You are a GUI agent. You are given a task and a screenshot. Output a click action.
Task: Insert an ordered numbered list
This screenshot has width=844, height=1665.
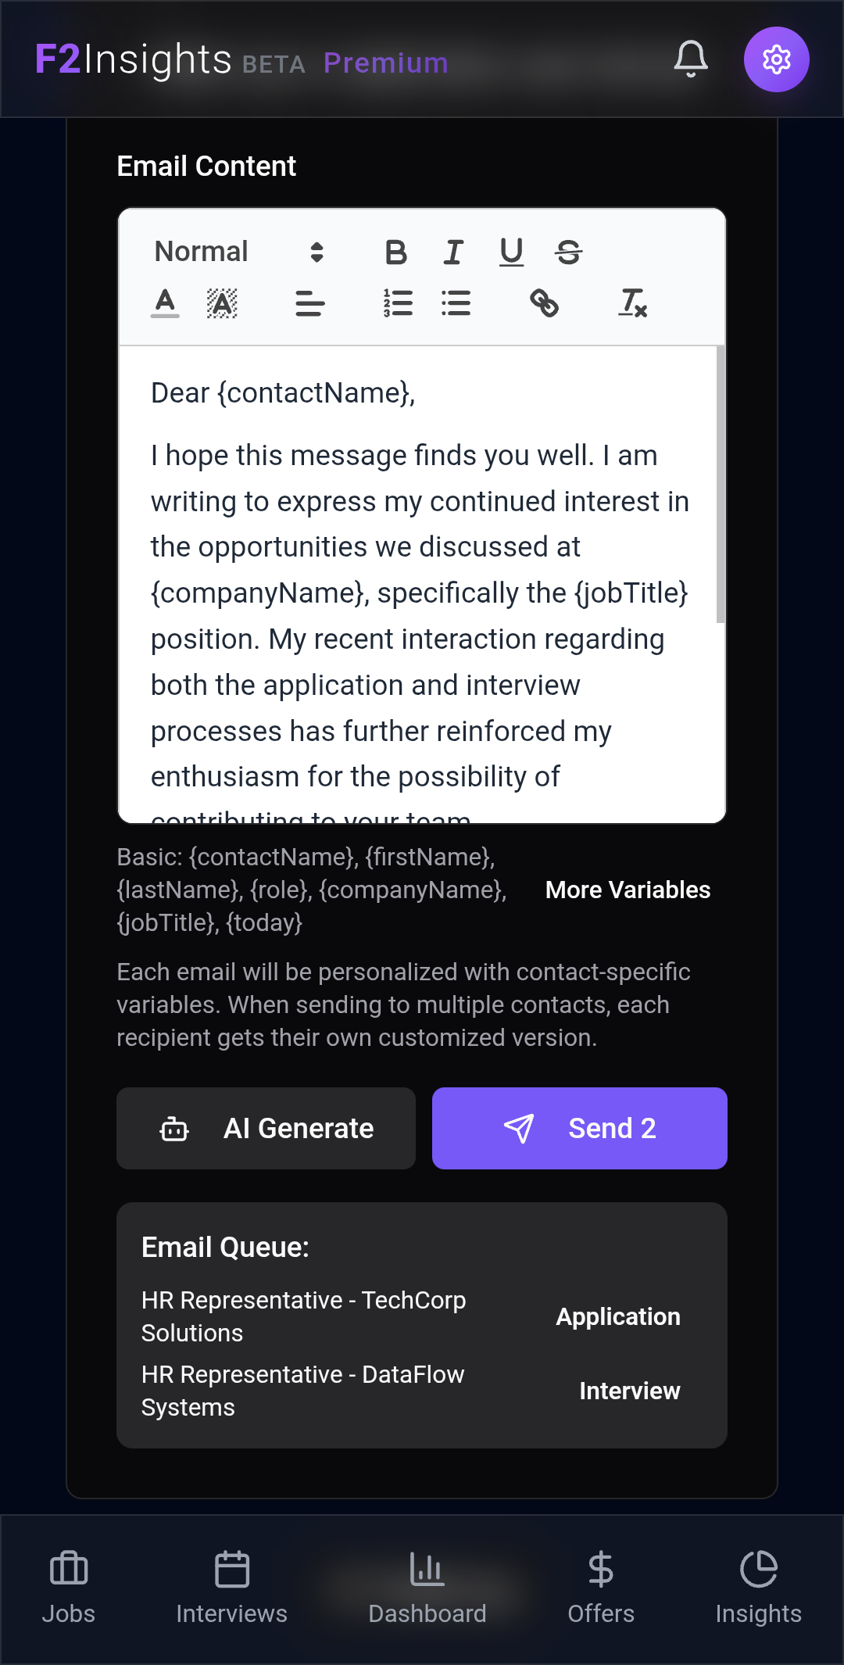pos(398,303)
